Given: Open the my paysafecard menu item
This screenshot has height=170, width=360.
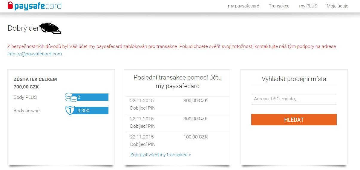Looking at the screenshot, I should [243, 6].
